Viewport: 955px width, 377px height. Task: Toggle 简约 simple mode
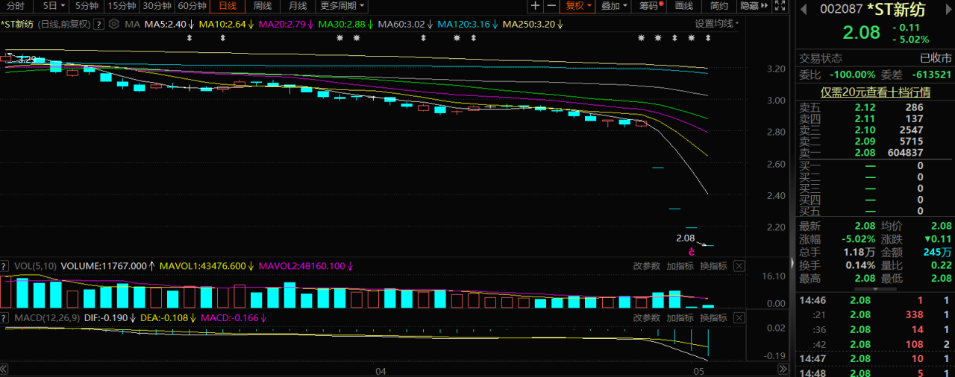[x=719, y=6]
